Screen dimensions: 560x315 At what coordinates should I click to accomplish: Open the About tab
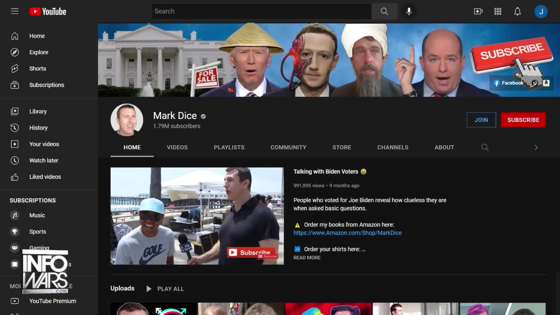point(444,147)
